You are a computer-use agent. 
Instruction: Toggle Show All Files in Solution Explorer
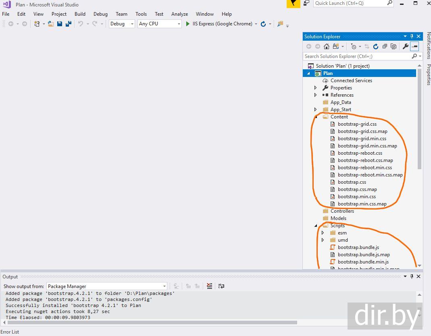pos(394,46)
